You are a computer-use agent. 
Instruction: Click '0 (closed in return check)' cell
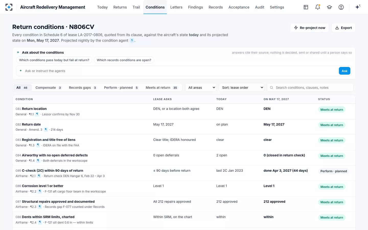tap(284, 155)
